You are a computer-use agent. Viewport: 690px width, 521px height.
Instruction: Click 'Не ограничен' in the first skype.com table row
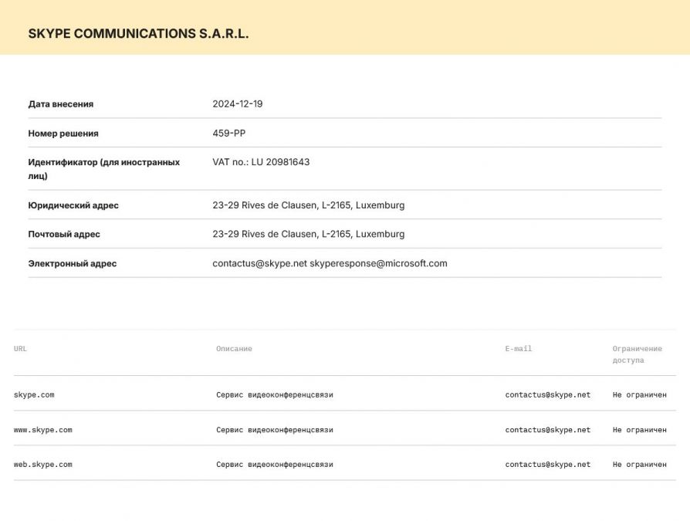pos(639,394)
